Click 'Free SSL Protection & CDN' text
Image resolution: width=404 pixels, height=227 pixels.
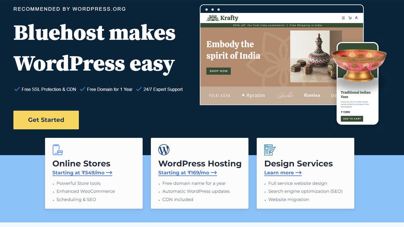[x=49, y=89]
